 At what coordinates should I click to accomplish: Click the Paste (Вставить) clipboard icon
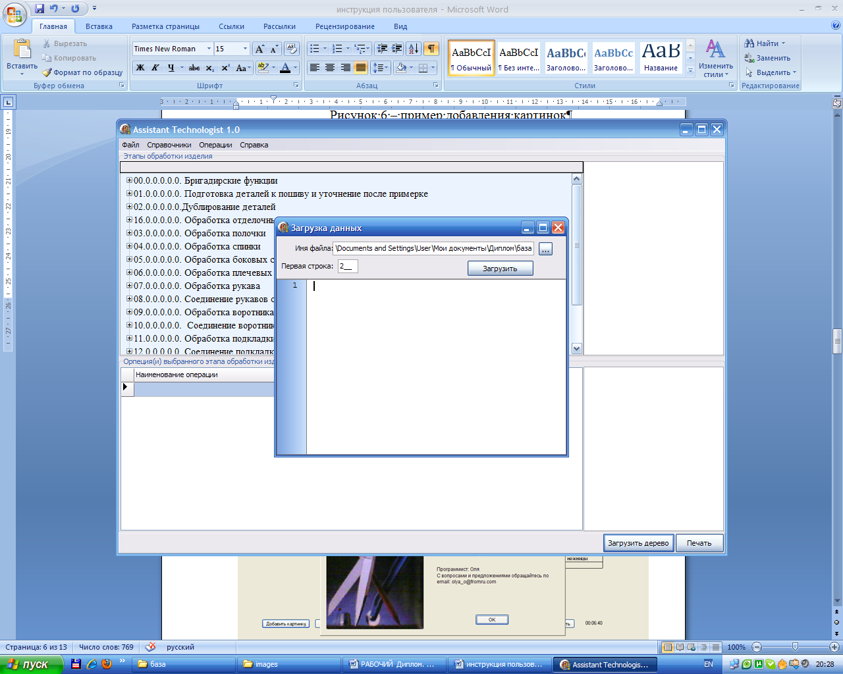22,49
